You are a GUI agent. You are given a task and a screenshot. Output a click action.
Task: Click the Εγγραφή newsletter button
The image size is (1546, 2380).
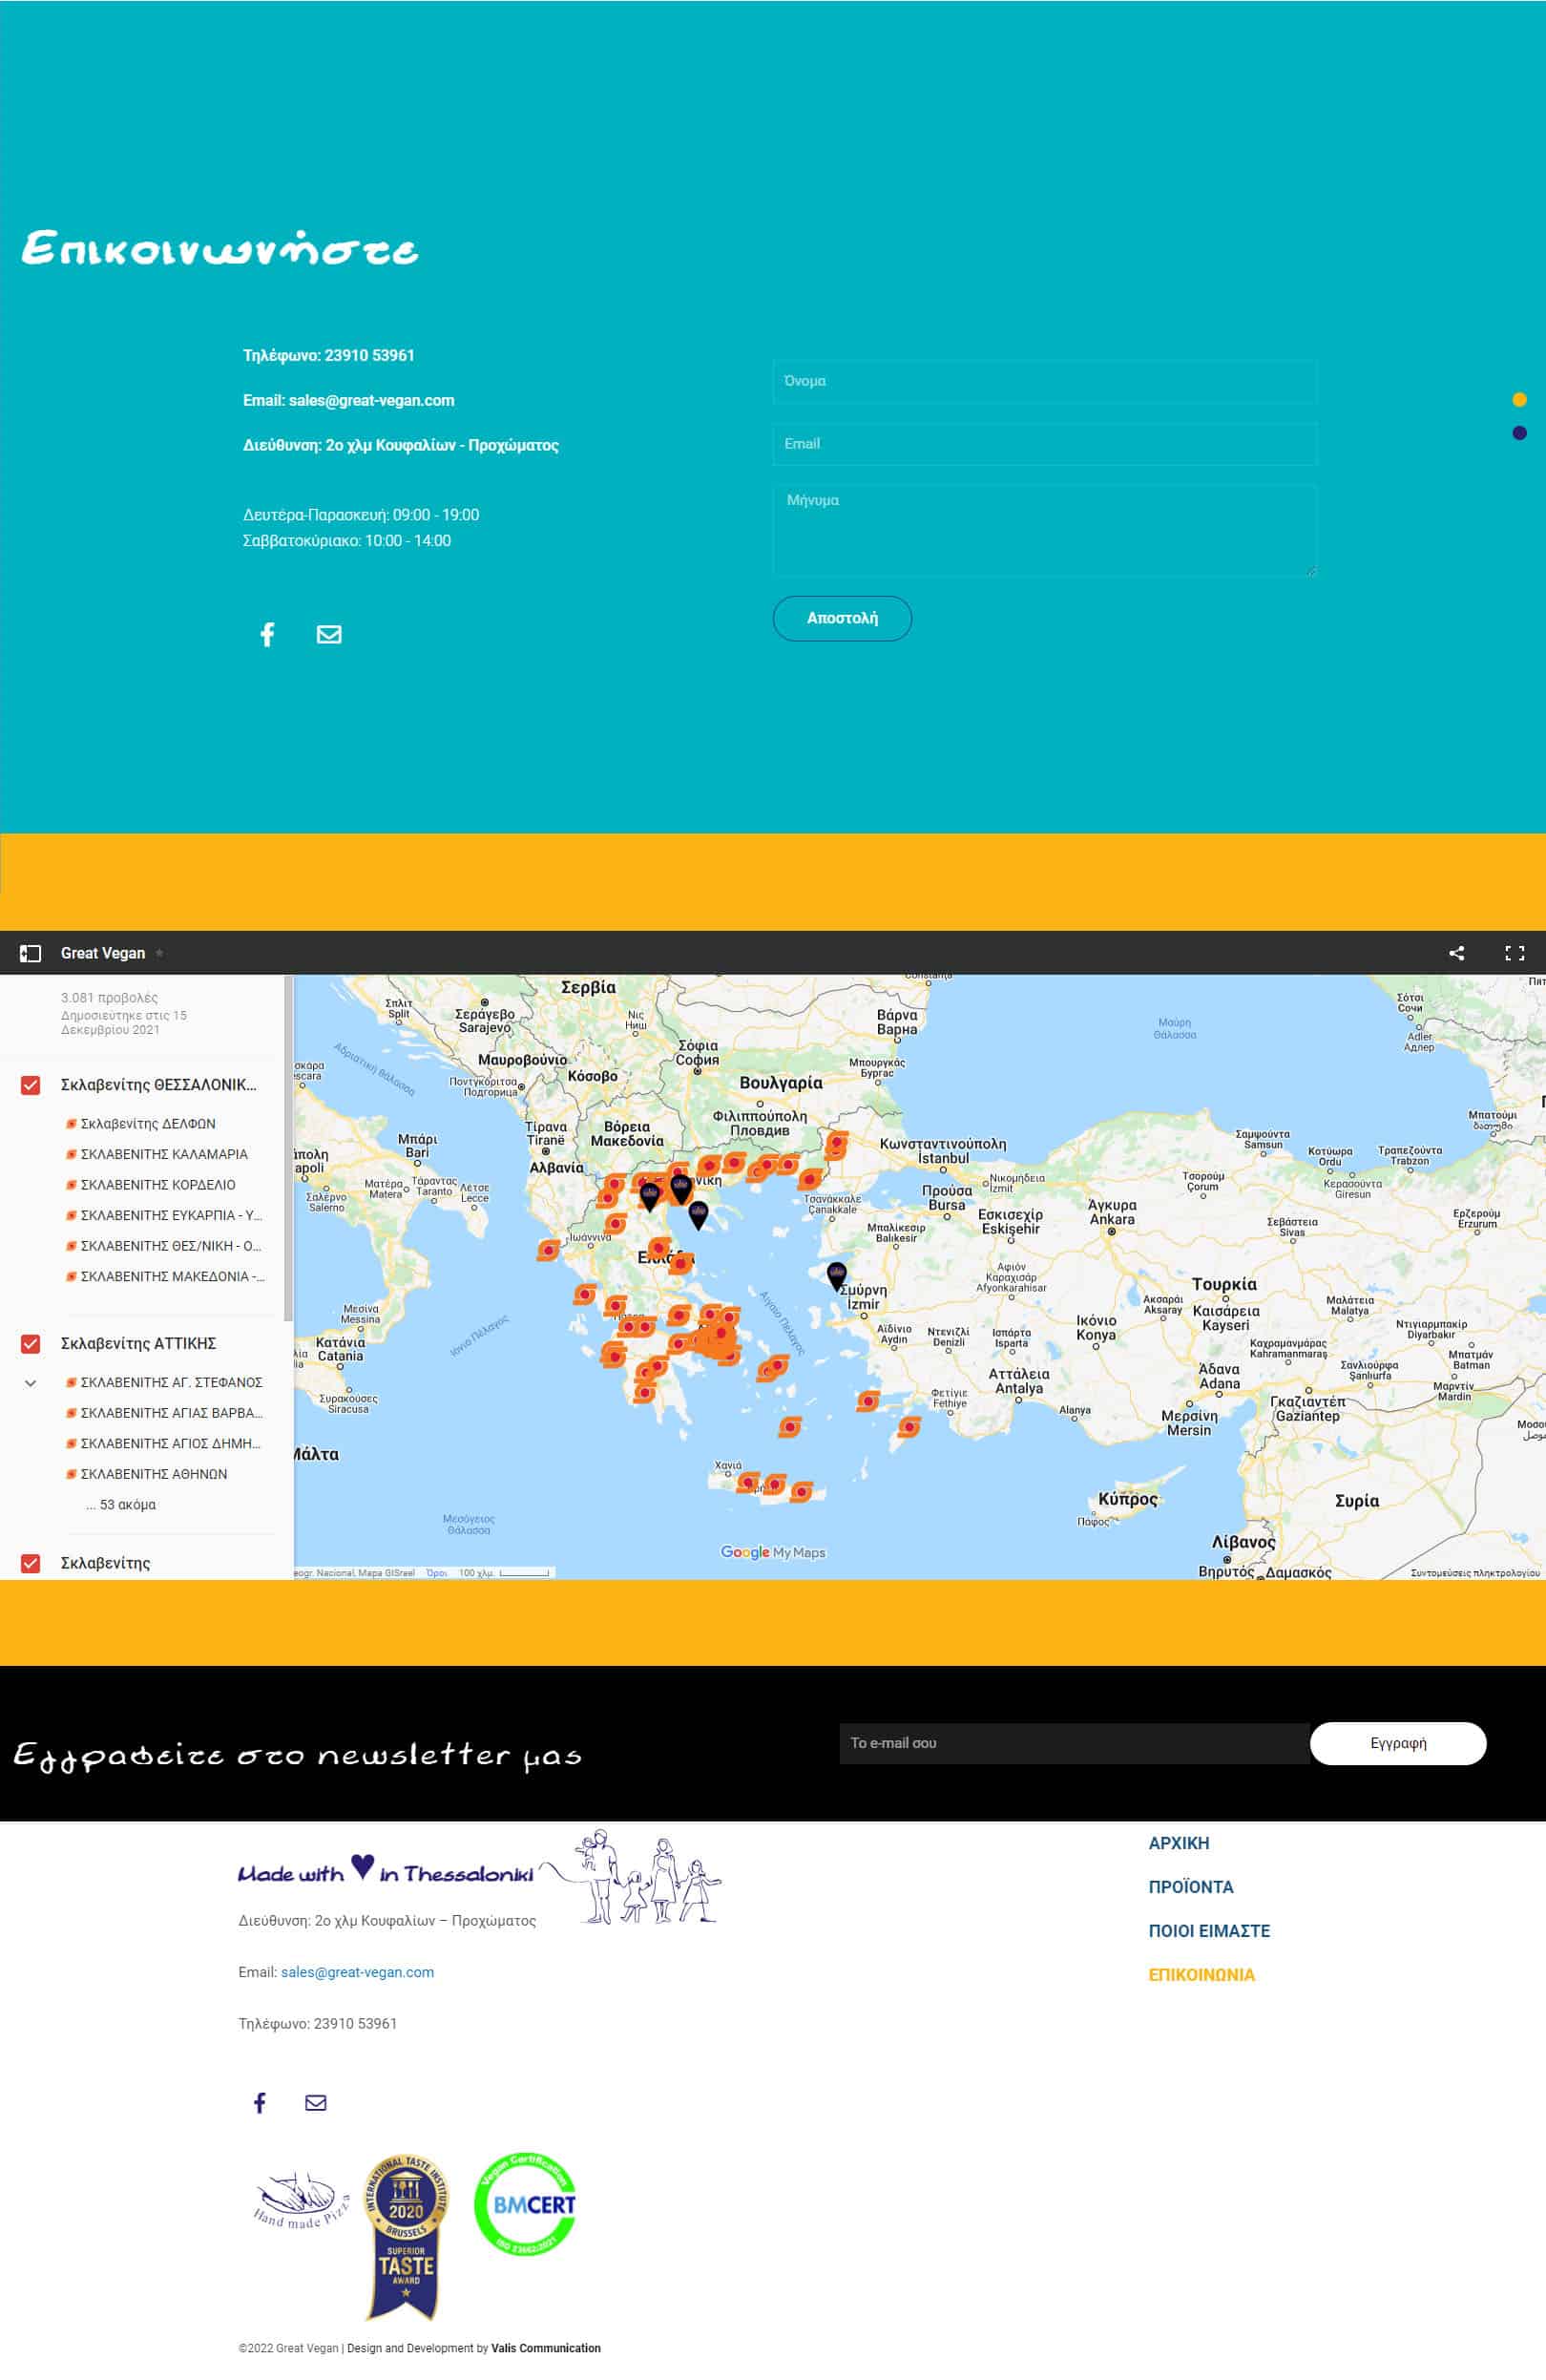pyautogui.click(x=1397, y=1743)
